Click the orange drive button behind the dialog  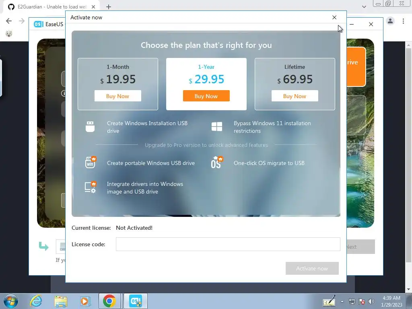click(356, 67)
